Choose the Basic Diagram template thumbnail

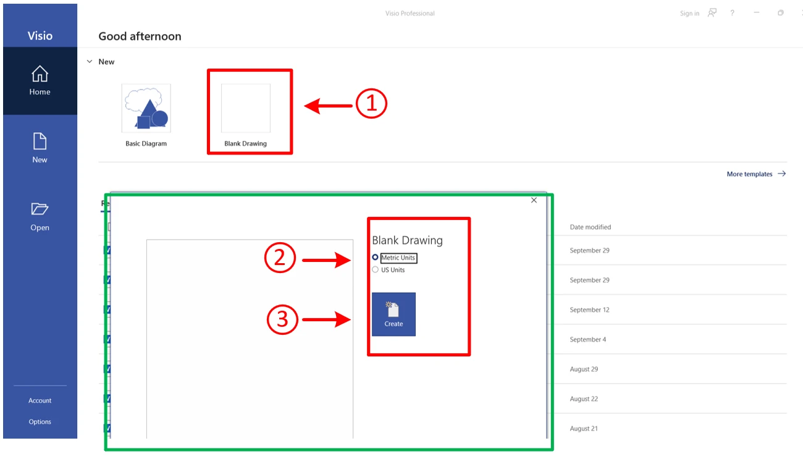[146, 109]
